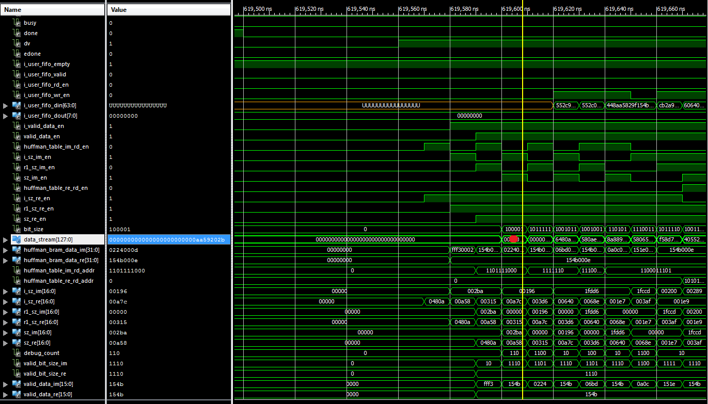Expand the sz_re[16:0] bus

click(x=6, y=343)
